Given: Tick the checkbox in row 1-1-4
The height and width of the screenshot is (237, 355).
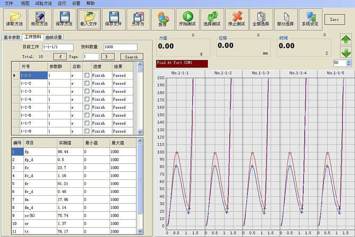Looking at the screenshot, I should 87,99.
